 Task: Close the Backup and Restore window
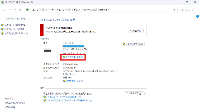coord(195,2)
